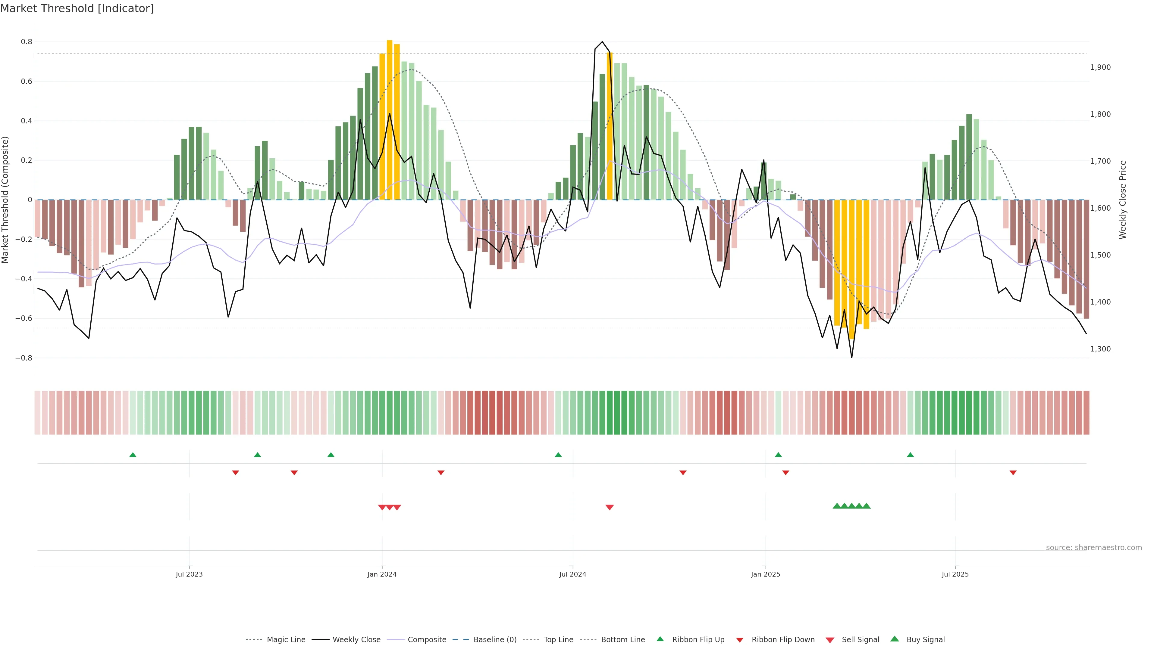Click the Market Threshold [Indicator] title
The width and height of the screenshot is (1157, 650).
tap(77, 8)
